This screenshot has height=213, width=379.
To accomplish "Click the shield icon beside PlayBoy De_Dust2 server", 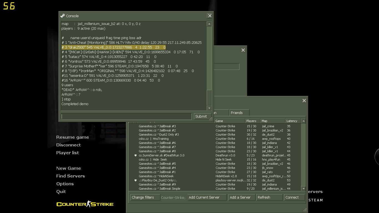I will point(136,181).
